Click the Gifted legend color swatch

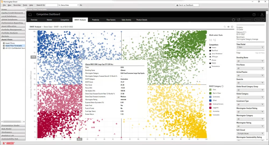click(210, 101)
